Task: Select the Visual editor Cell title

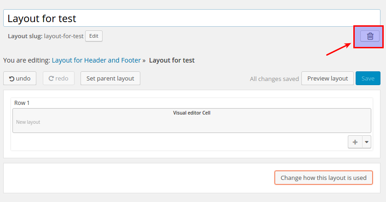Action: pos(191,113)
